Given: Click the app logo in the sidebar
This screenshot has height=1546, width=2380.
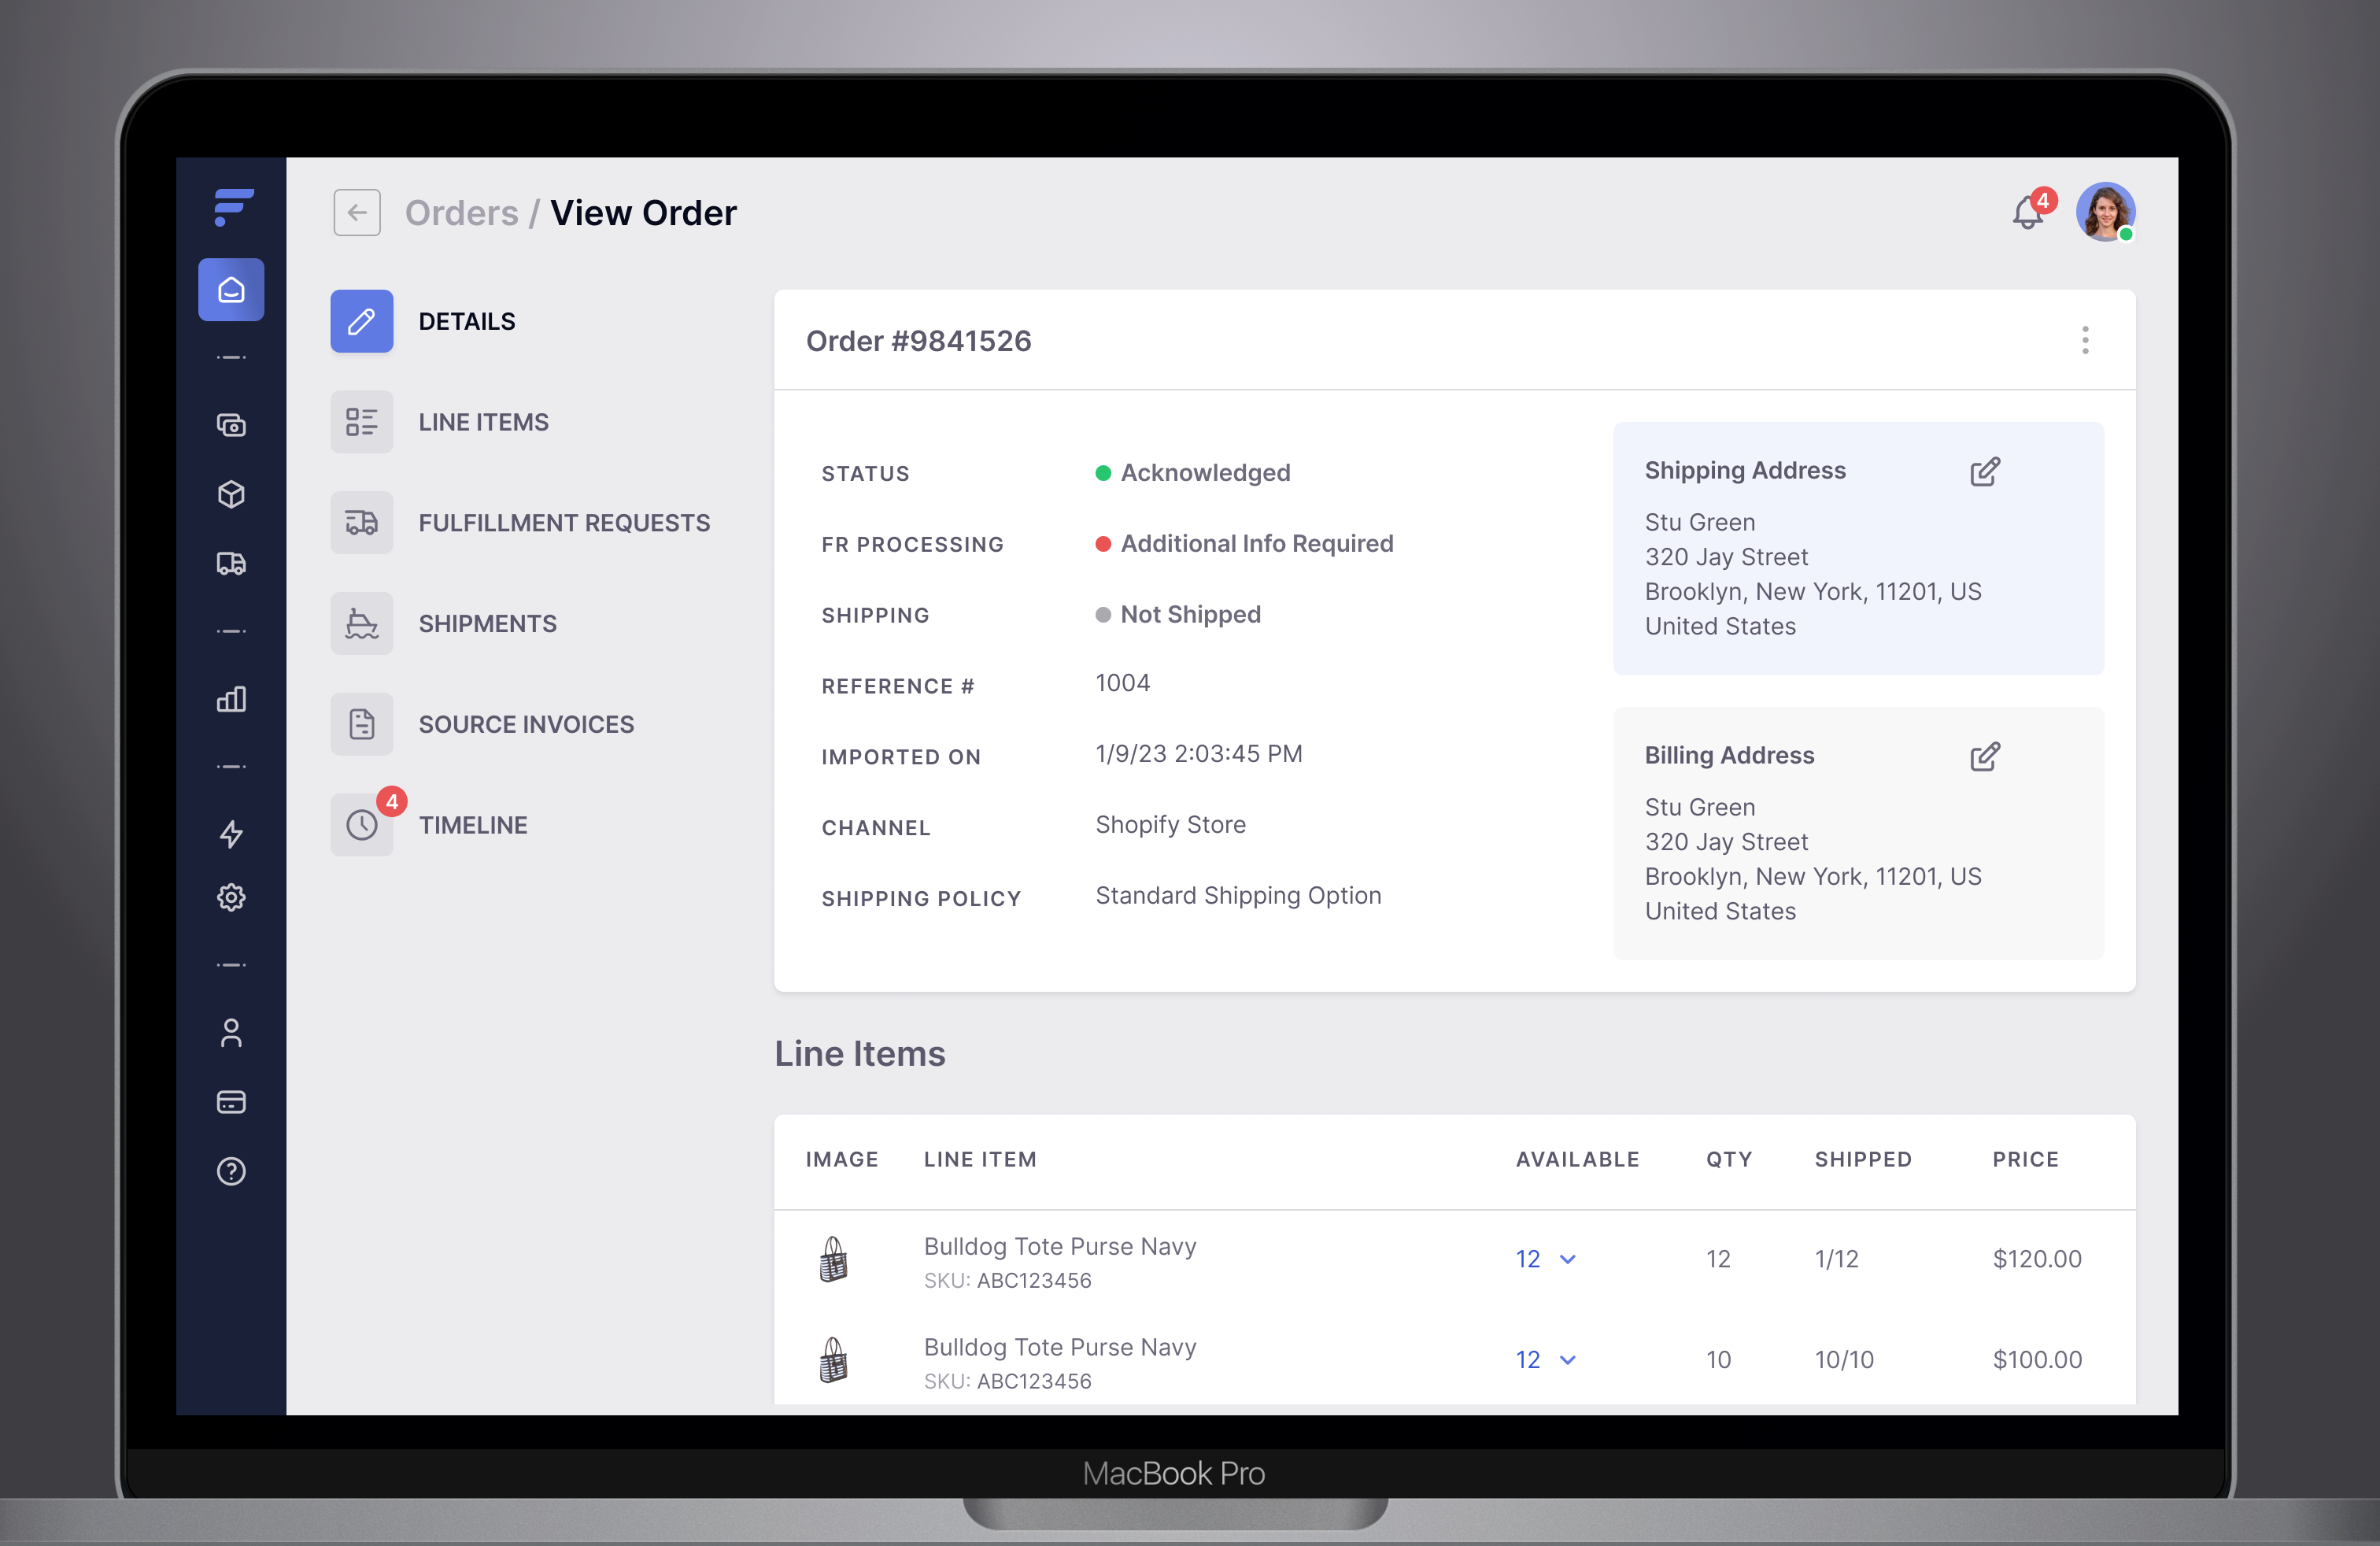Looking at the screenshot, I should (x=233, y=206).
